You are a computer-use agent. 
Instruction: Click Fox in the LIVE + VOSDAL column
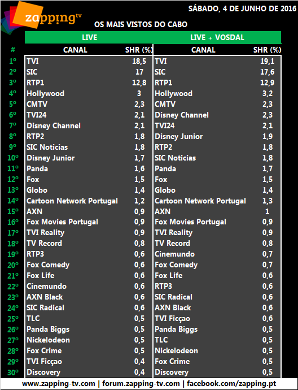click(x=161, y=179)
